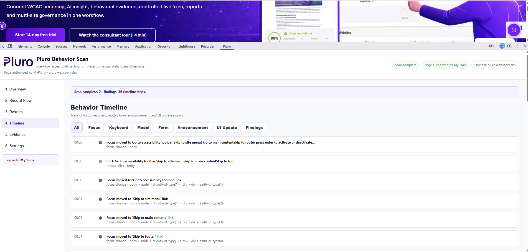The height and width of the screenshot is (252, 528).
Task: Open 'Skip to footer' link focus entry
Action: tap(295, 238)
